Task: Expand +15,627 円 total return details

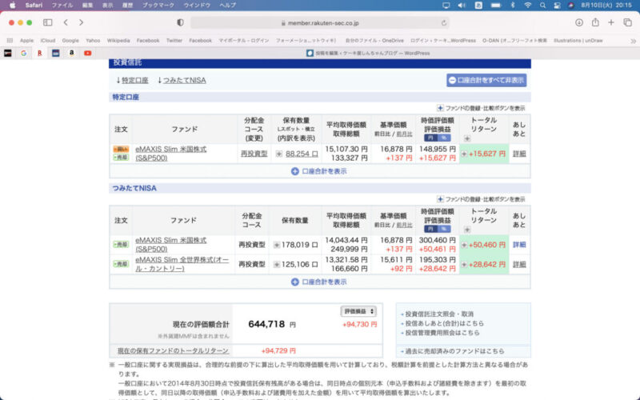Action: pos(464,154)
